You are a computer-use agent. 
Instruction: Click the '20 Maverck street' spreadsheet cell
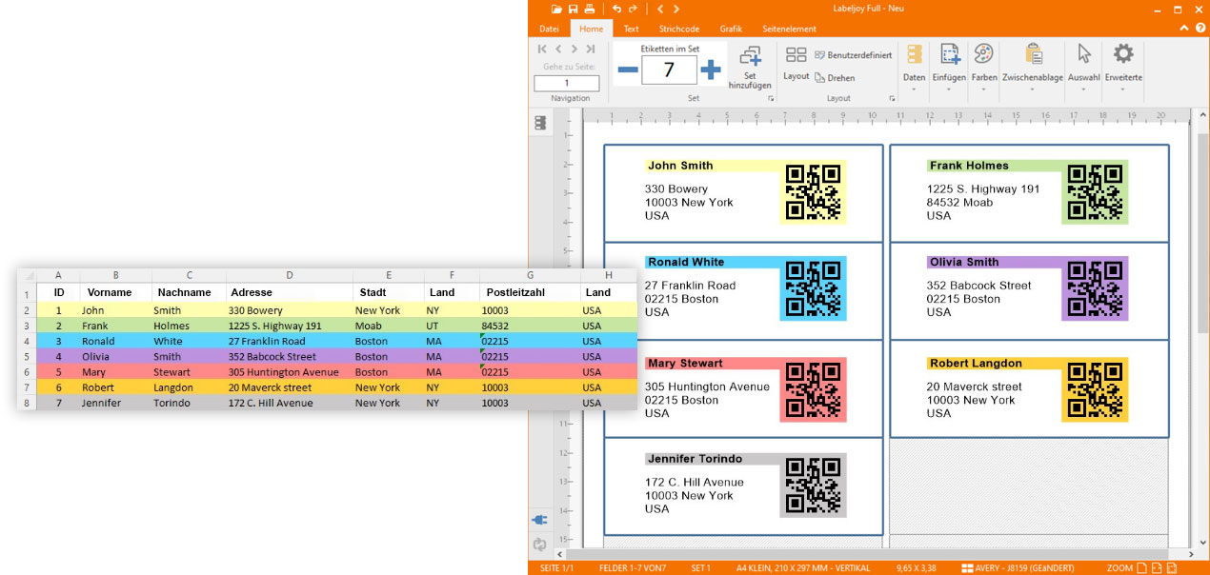pyautogui.click(x=290, y=387)
